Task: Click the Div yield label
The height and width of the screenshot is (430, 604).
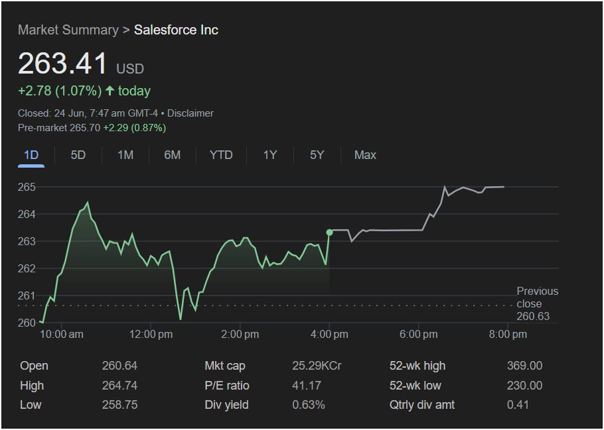Action: point(226,405)
